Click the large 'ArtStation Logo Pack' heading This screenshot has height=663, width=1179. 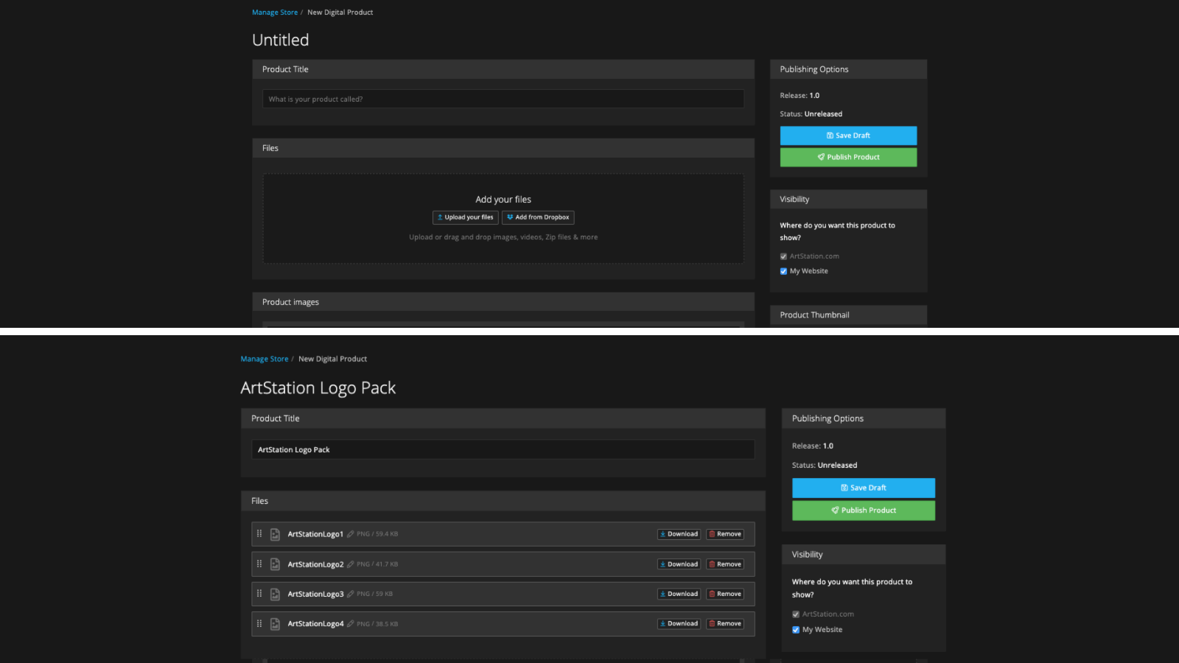pyautogui.click(x=318, y=388)
